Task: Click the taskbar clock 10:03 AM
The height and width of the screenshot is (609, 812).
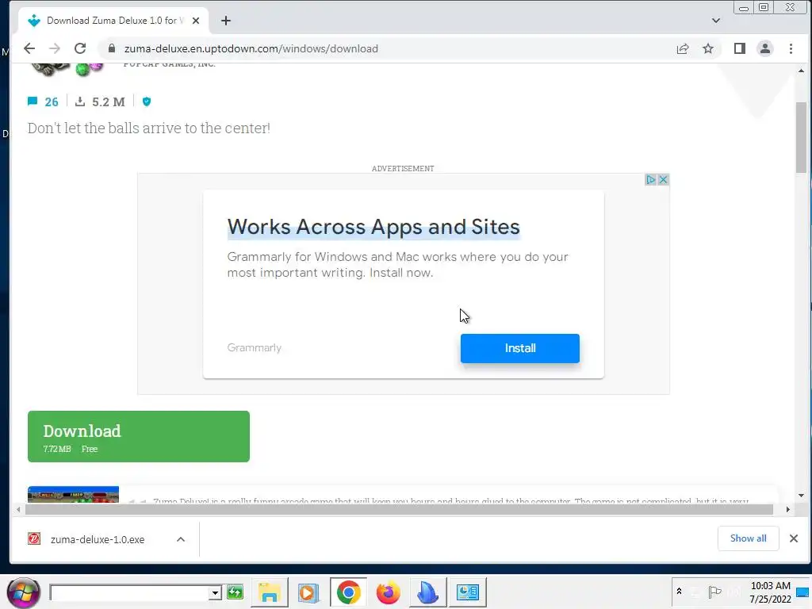Action: (770, 586)
